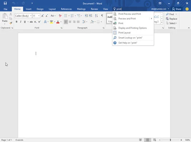
Task: Apply red font color
Action: 58,22
